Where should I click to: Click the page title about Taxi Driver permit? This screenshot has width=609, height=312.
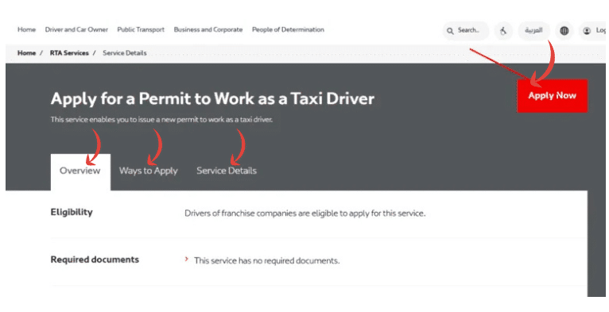(212, 98)
